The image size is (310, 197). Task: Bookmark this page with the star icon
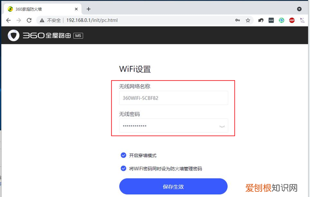[x=248, y=20]
